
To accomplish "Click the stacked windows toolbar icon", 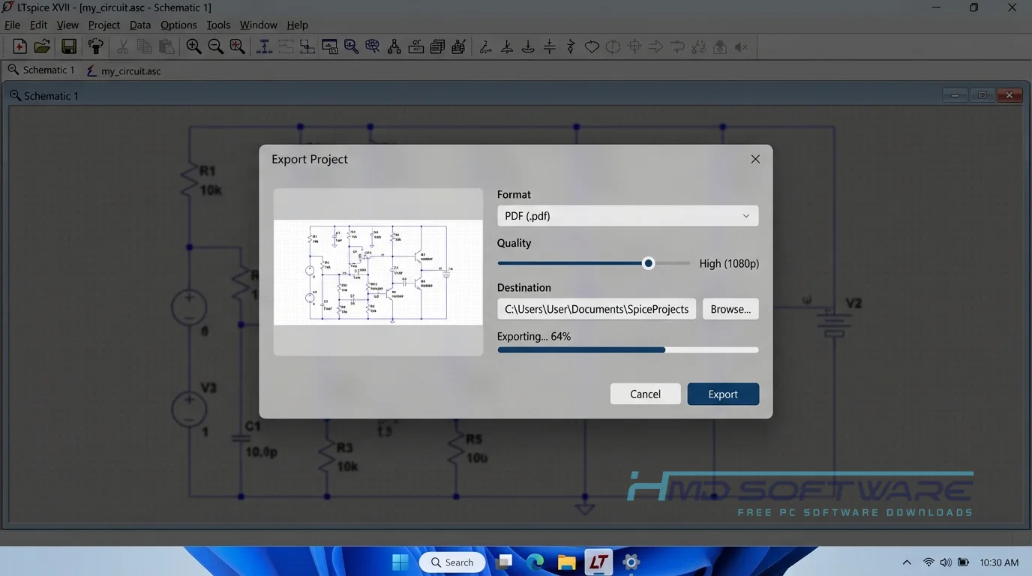I will click(437, 46).
